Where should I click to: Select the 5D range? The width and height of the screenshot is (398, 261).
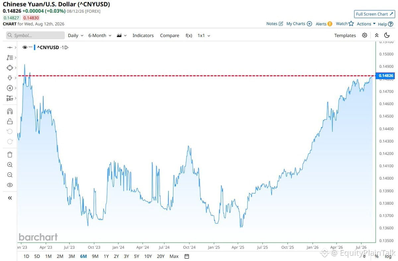pyautogui.click(x=37, y=256)
